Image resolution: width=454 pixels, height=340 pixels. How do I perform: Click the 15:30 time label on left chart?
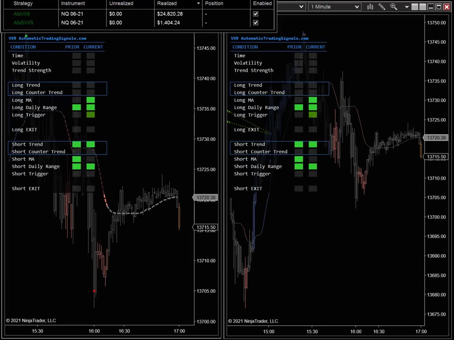(37, 331)
